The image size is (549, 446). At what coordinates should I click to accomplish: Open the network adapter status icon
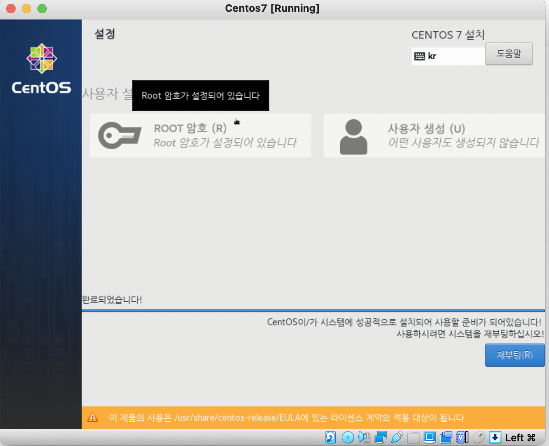pos(380,437)
